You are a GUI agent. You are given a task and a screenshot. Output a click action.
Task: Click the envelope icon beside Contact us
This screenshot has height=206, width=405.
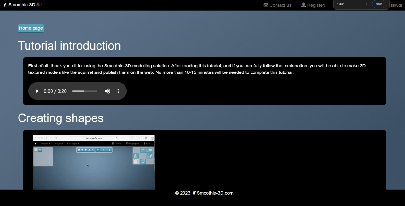pyautogui.click(x=266, y=5)
